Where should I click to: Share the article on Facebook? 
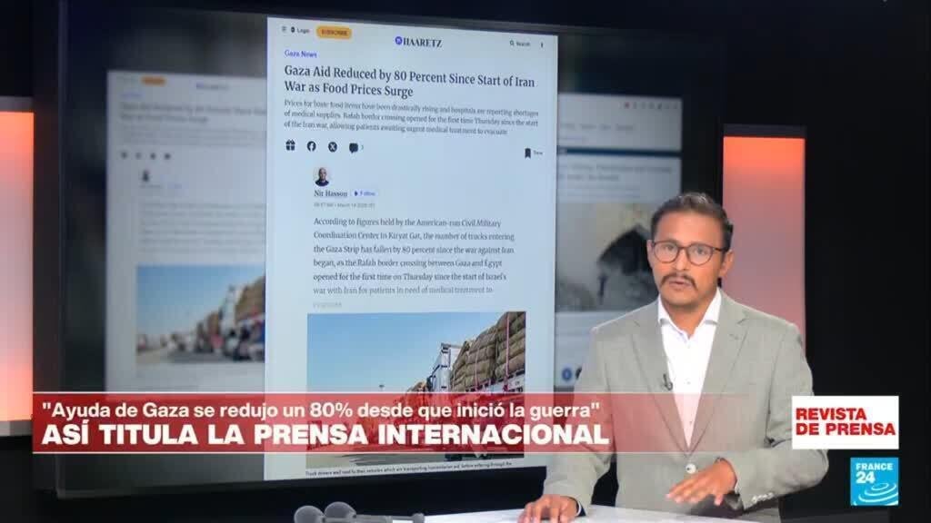[x=312, y=146]
